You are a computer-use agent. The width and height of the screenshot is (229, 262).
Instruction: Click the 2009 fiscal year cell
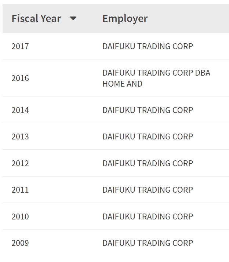tap(20, 243)
